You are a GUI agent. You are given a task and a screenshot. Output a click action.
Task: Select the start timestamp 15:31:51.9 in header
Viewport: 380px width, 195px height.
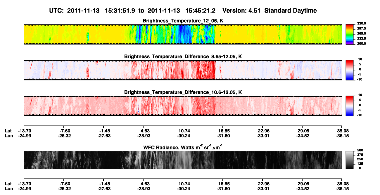121,11
